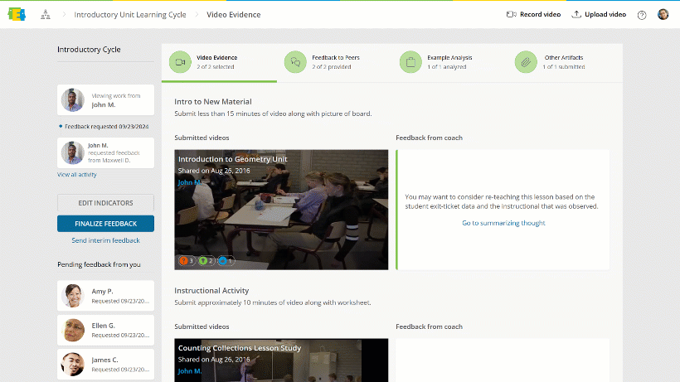Go to Introductory Unit Learning Cycle breadcrumb
The width and height of the screenshot is (680, 382).
(x=130, y=15)
